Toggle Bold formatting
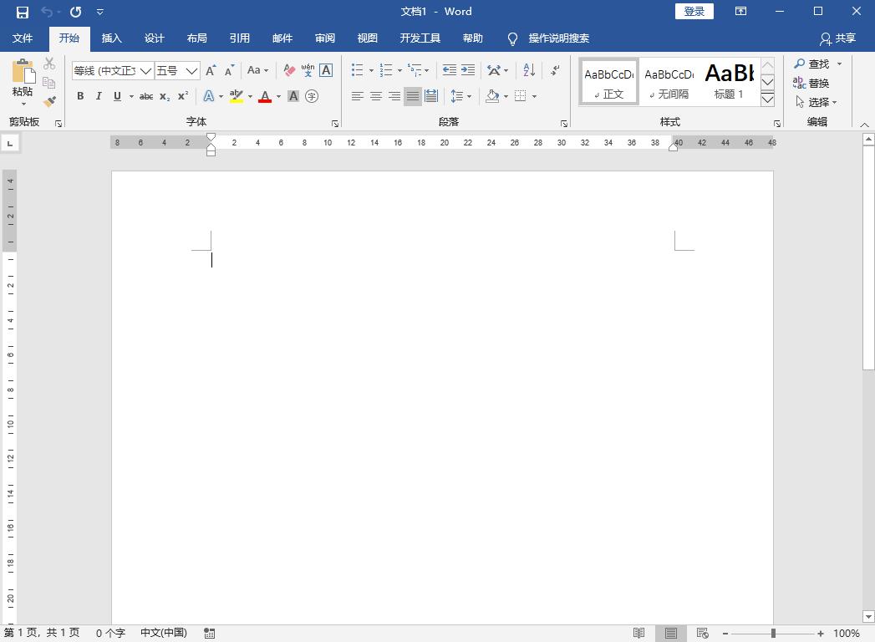 pyautogui.click(x=80, y=96)
